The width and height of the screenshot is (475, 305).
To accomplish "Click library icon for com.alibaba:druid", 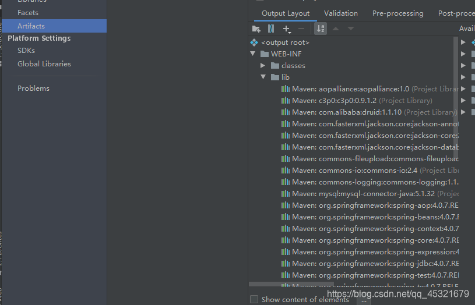I will (x=286, y=112).
